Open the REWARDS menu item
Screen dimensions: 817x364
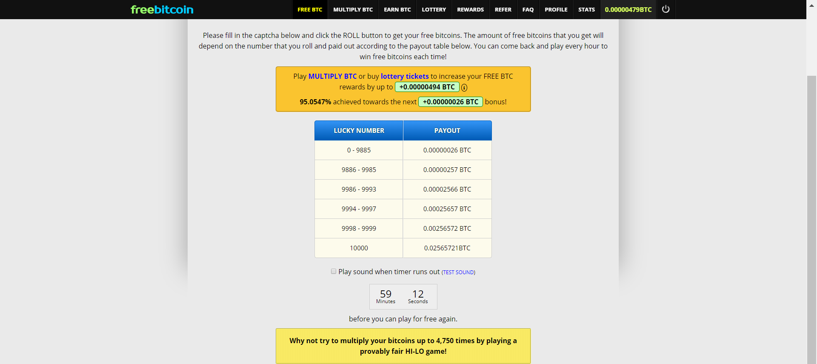click(x=470, y=9)
